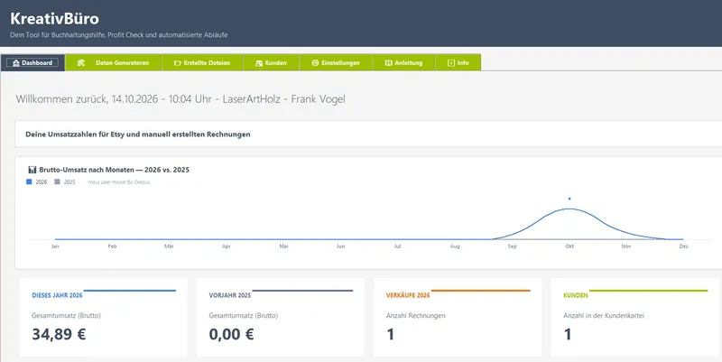
Task: Click the Okt data point on chart
Action: coord(569,199)
